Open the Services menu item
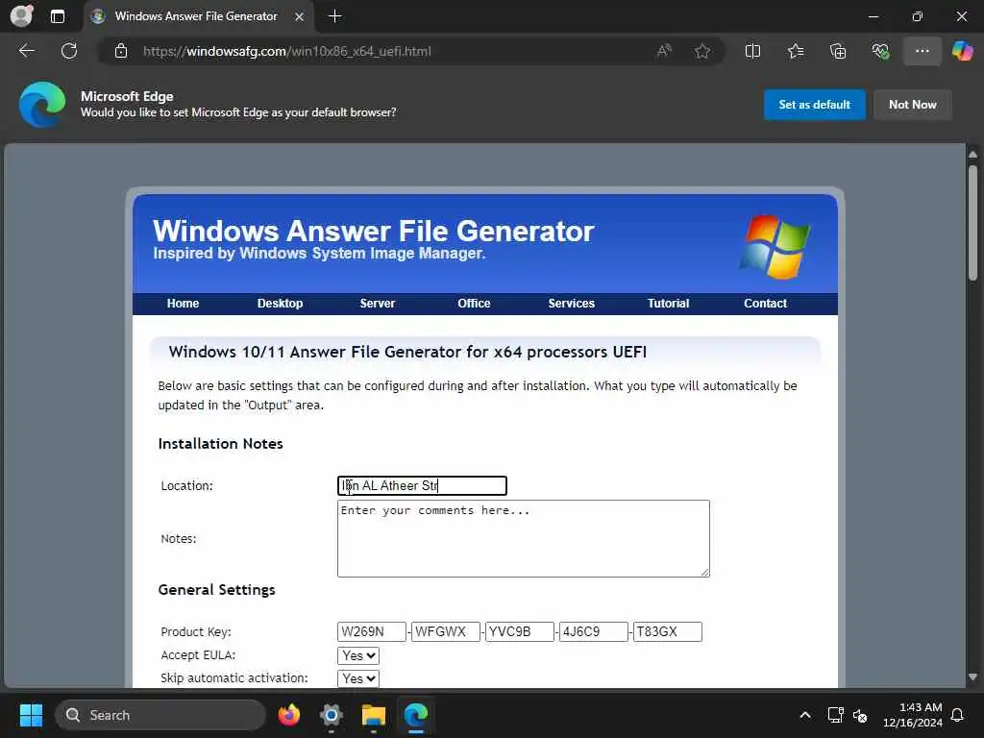 click(x=571, y=303)
